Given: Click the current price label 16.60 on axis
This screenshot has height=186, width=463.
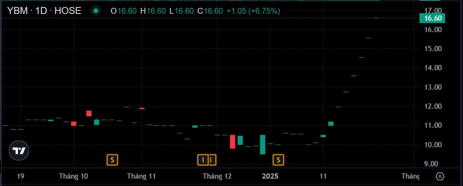Looking at the screenshot, I should click(x=433, y=18).
